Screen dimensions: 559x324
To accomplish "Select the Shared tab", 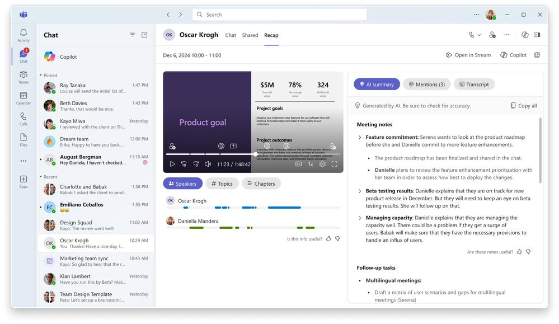I will click(250, 35).
